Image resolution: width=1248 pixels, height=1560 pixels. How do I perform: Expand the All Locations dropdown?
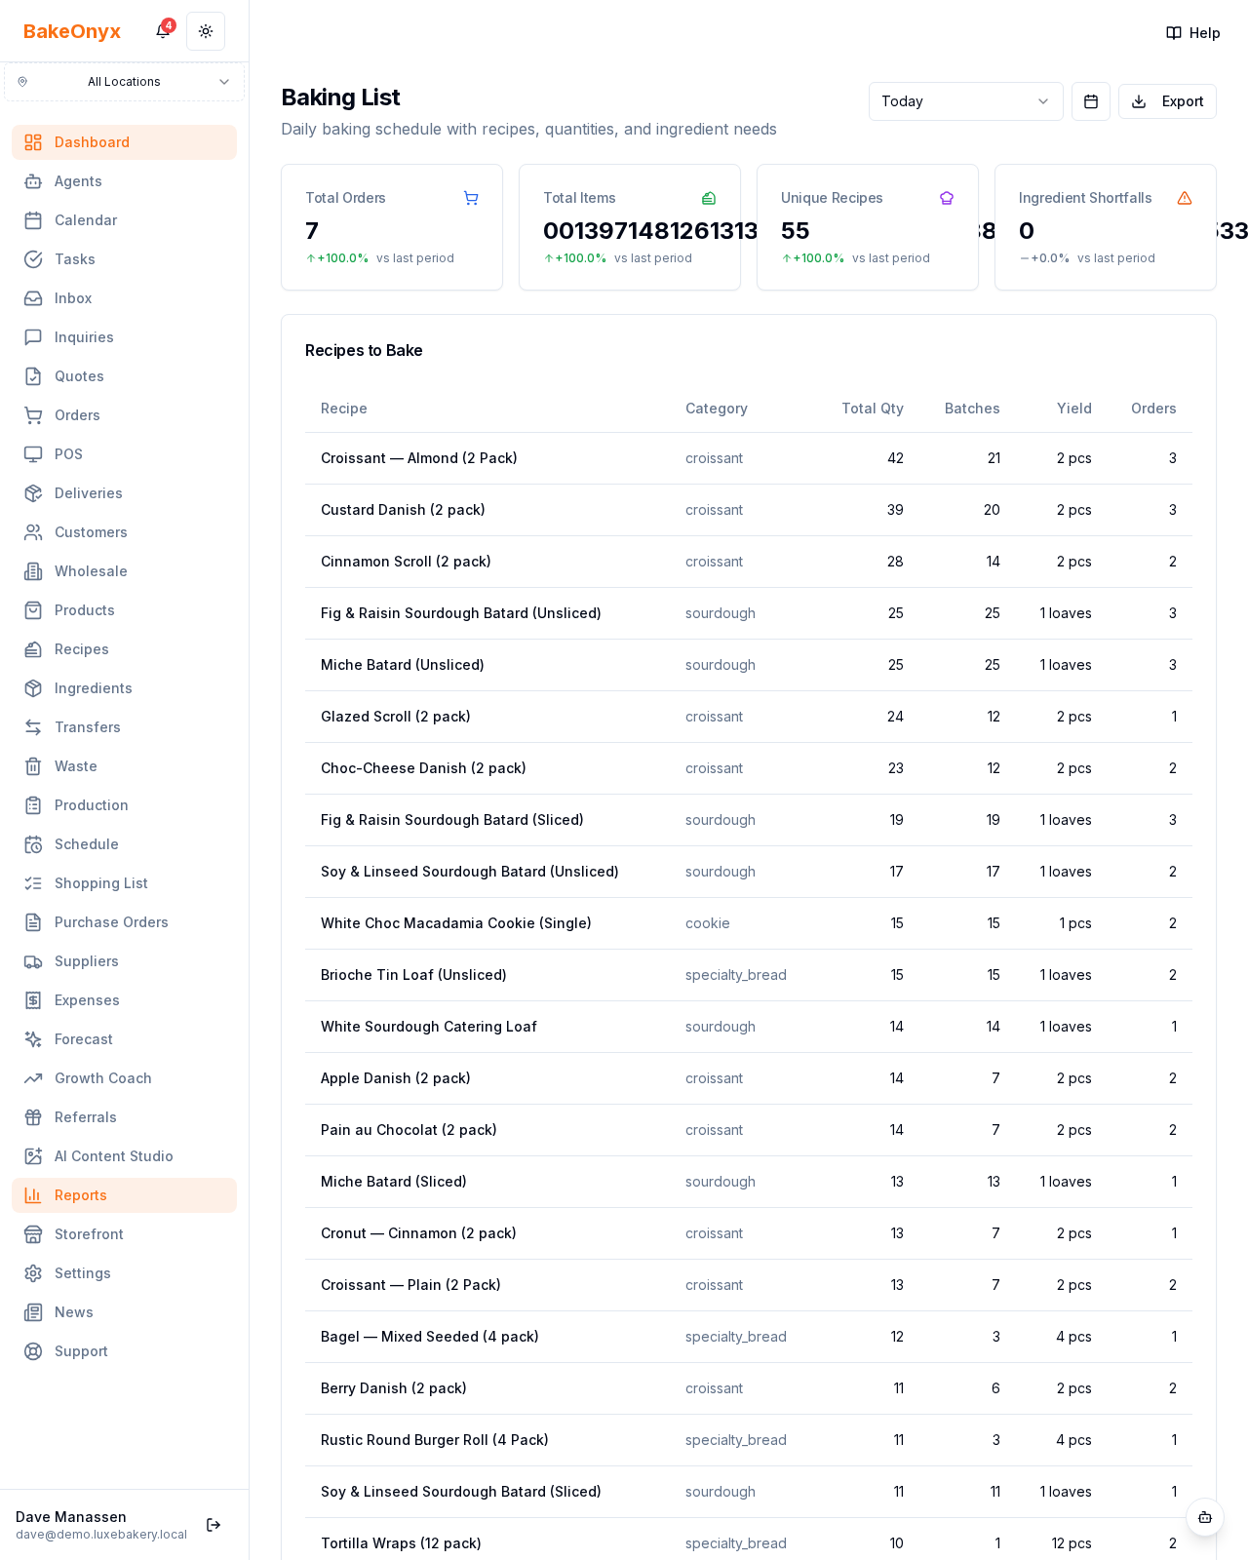point(124,82)
